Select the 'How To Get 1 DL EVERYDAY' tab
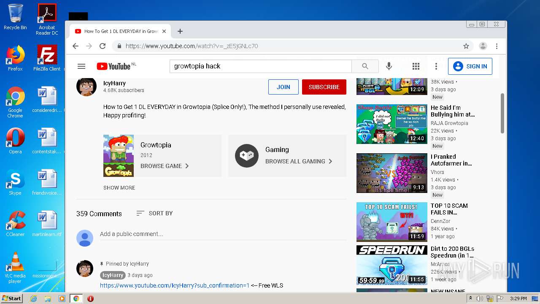 (x=120, y=31)
